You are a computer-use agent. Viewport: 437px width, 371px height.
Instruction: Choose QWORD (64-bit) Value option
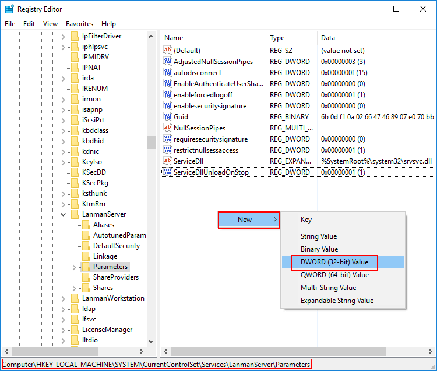point(343,275)
